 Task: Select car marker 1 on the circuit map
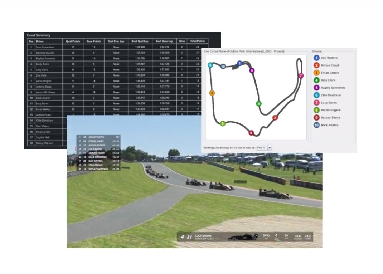[239, 63]
